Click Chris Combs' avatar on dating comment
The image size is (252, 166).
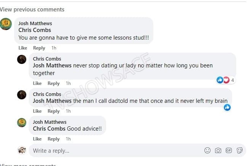coord(22,59)
